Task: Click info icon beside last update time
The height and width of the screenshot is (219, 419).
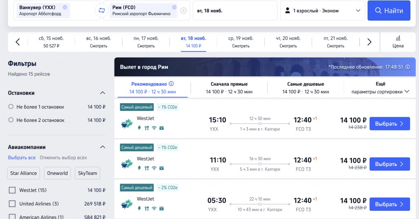Action: tap(408, 67)
